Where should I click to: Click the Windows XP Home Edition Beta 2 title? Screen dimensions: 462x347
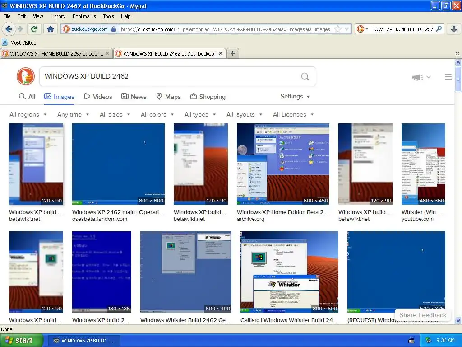point(283,212)
